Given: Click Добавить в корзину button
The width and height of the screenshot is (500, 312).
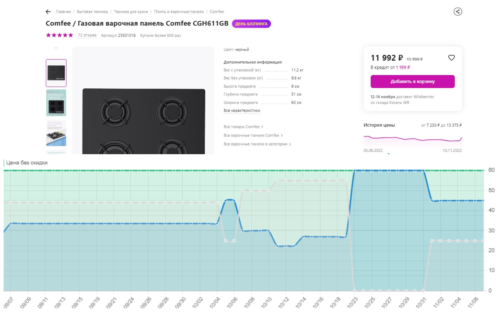Looking at the screenshot, I should [x=413, y=81].
